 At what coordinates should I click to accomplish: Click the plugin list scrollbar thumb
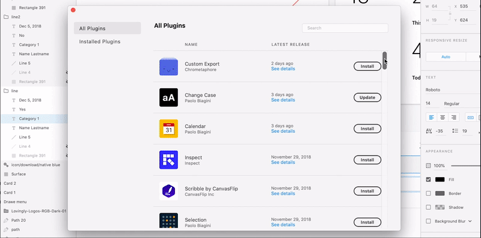pos(385,61)
